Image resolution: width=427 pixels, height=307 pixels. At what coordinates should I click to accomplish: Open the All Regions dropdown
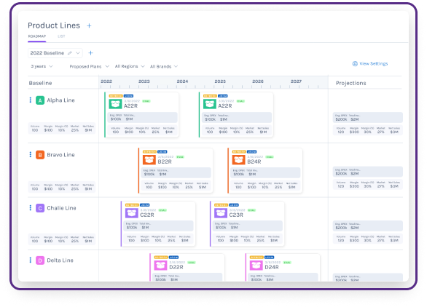[x=130, y=66]
